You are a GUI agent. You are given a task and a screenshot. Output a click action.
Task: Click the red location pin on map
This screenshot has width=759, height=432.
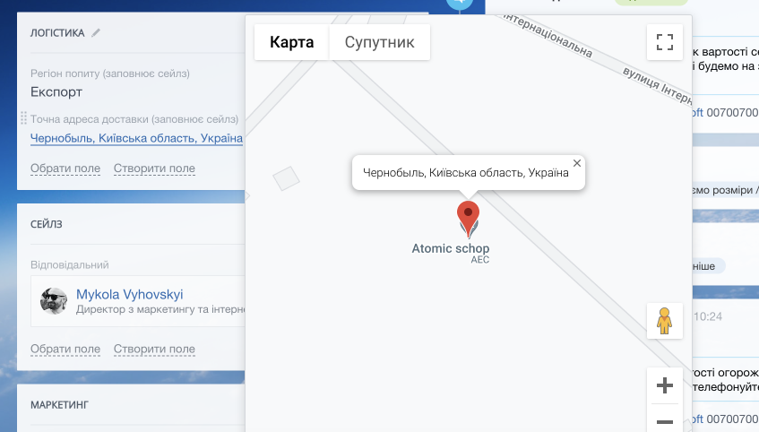(468, 216)
